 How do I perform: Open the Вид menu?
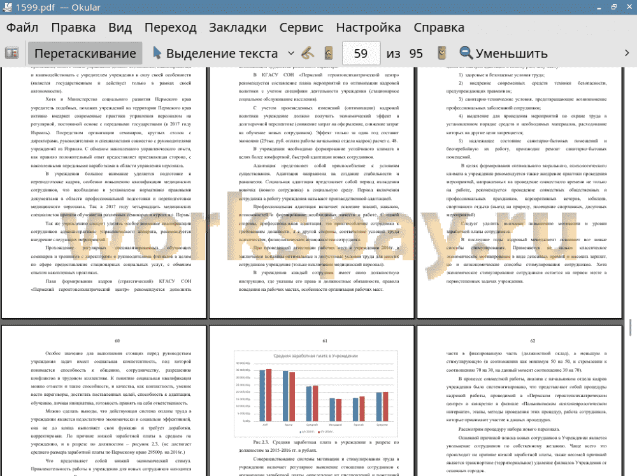tap(120, 27)
